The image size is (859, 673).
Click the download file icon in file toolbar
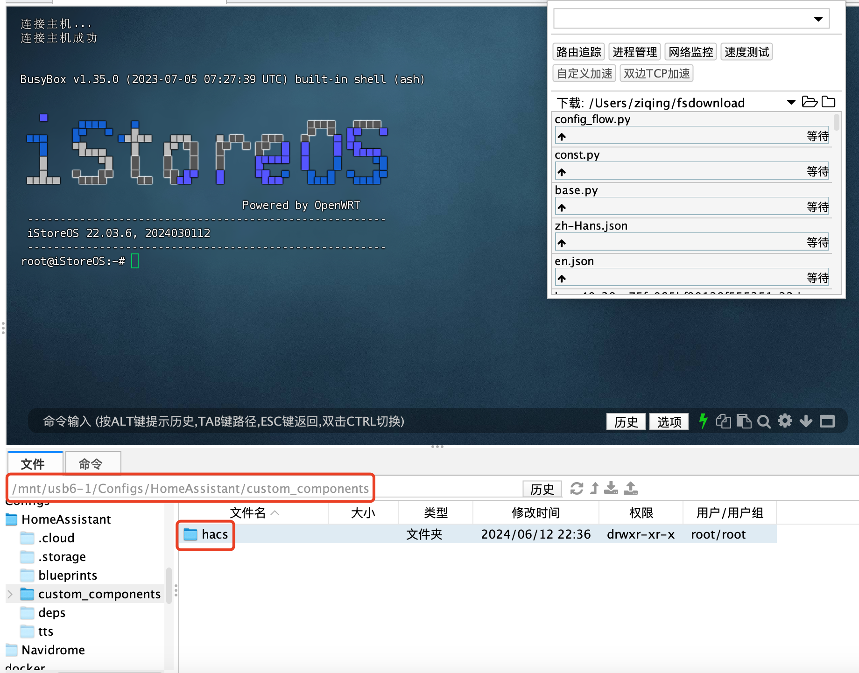[611, 488]
